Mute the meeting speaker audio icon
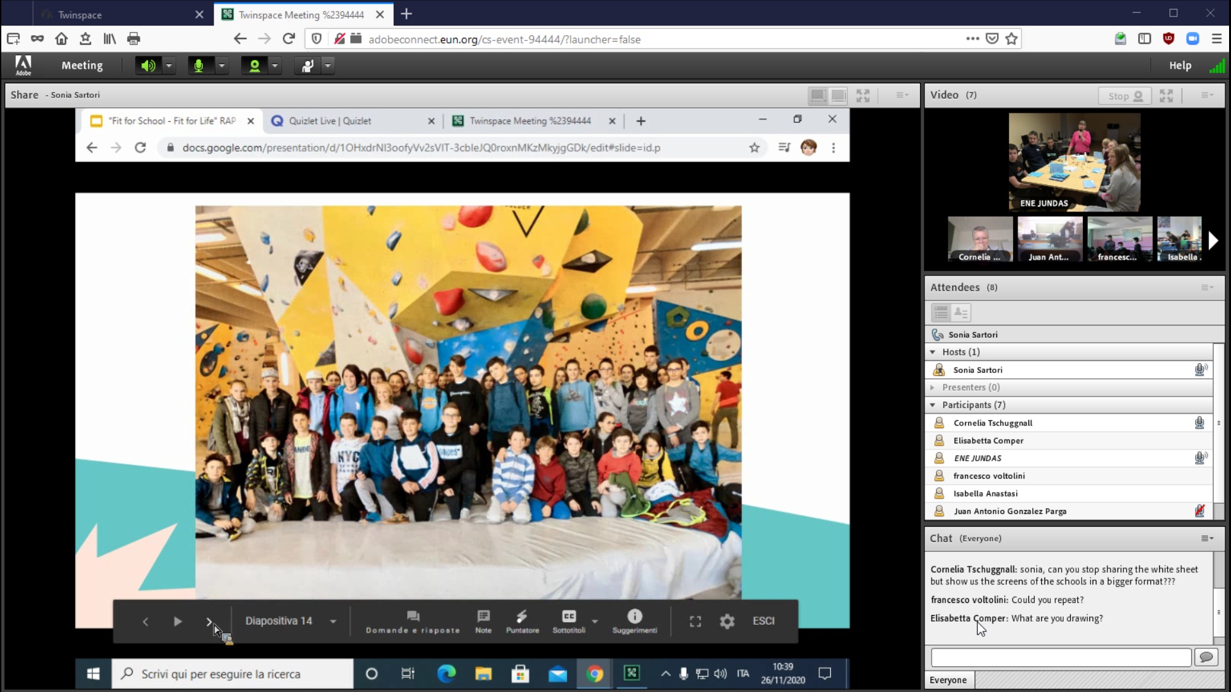 coord(148,65)
